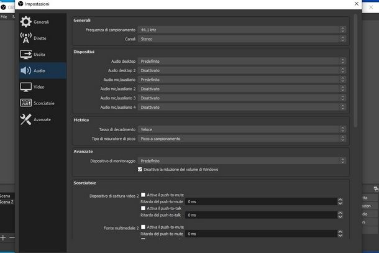
Task: Switch to the Avanzate settings tab
Action: point(42,119)
